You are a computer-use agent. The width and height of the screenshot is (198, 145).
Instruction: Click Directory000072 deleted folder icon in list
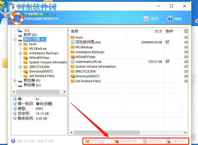[x=73, y=76]
